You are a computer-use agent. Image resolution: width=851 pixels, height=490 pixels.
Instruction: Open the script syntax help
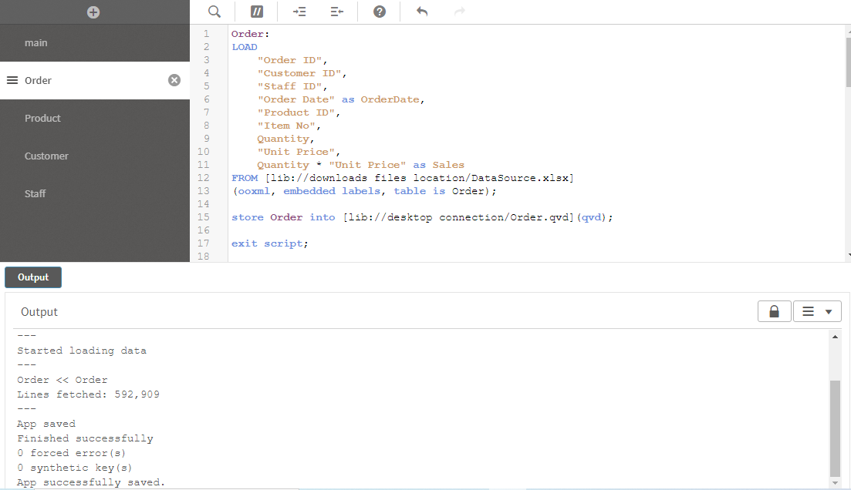tap(380, 12)
